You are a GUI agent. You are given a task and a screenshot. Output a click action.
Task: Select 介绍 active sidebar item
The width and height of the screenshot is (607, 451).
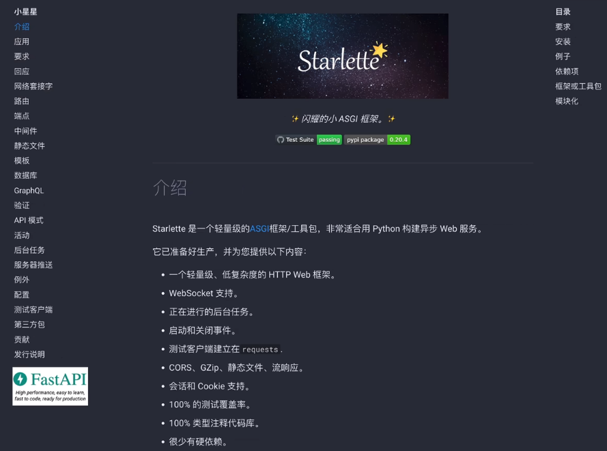[22, 27]
